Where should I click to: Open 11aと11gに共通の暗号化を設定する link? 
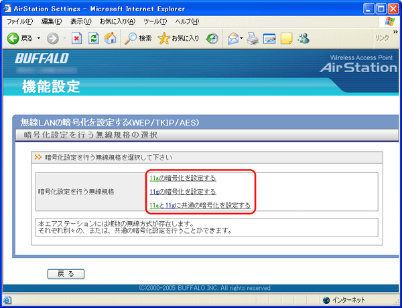tap(200, 205)
